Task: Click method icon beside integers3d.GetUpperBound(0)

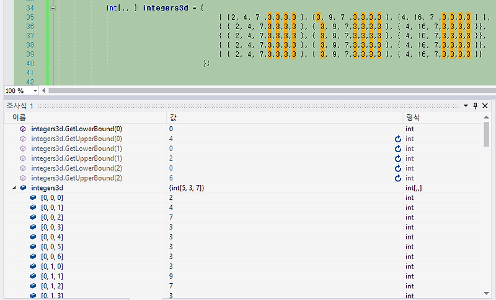Action: click(23, 139)
